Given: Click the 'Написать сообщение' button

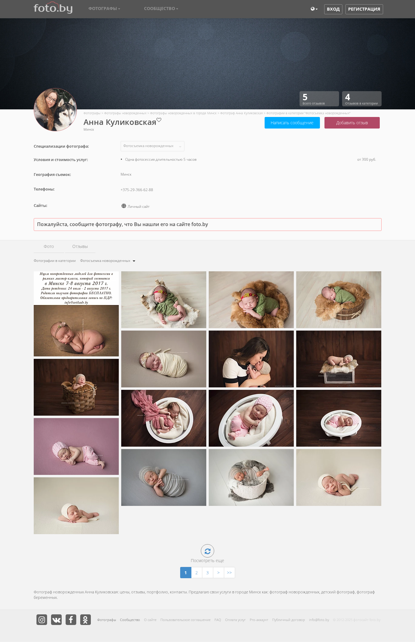Looking at the screenshot, I should pos(292,123).
